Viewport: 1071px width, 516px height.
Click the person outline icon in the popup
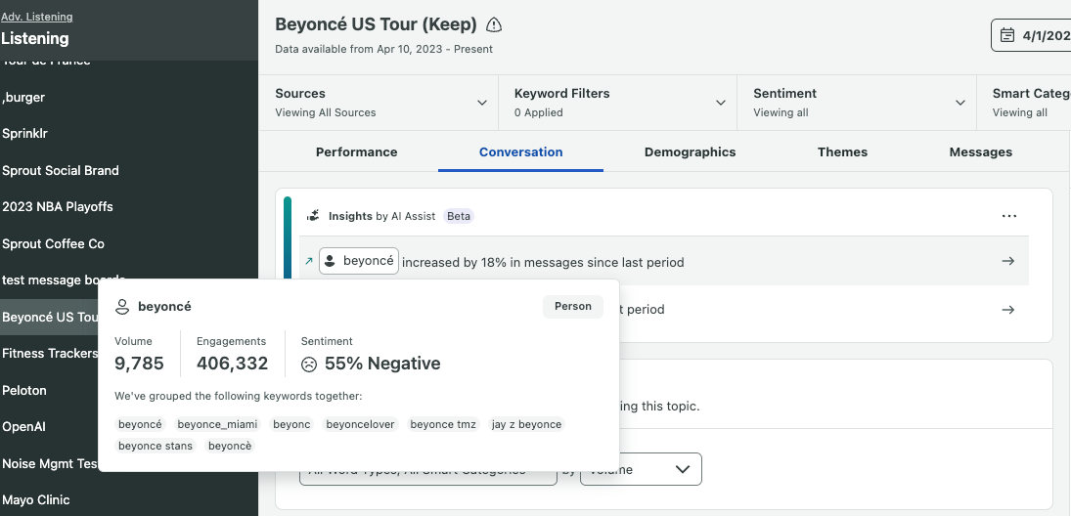pos(122,307)
